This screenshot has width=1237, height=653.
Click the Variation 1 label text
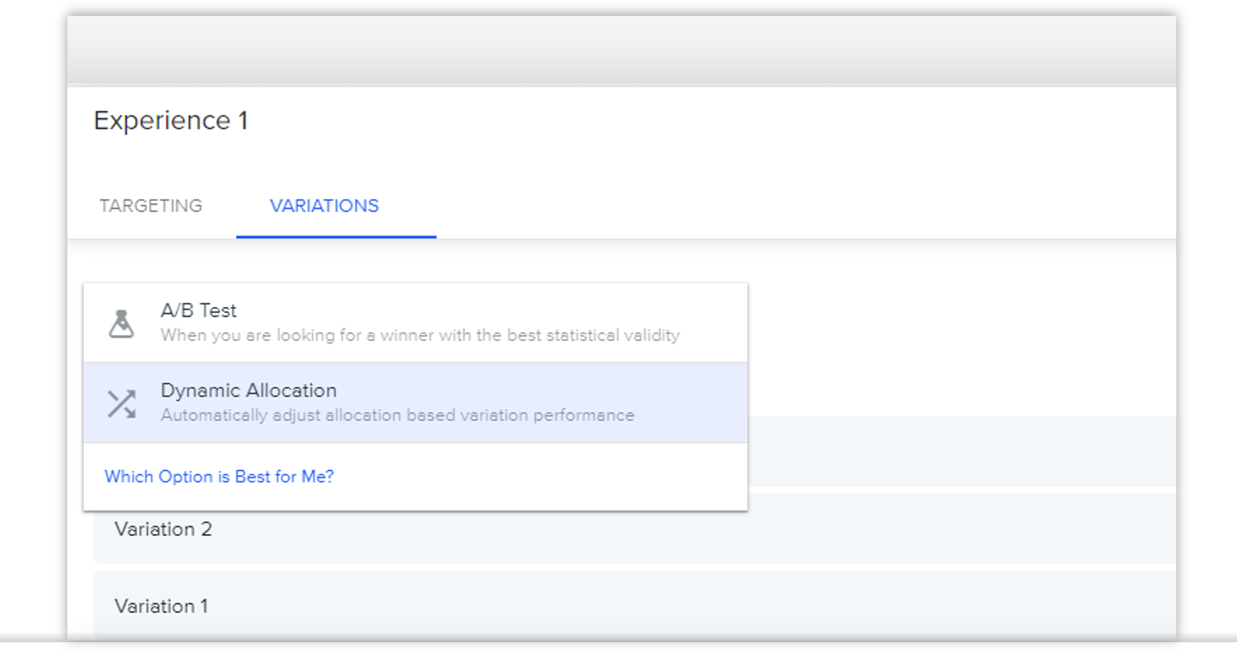(161, 606)
